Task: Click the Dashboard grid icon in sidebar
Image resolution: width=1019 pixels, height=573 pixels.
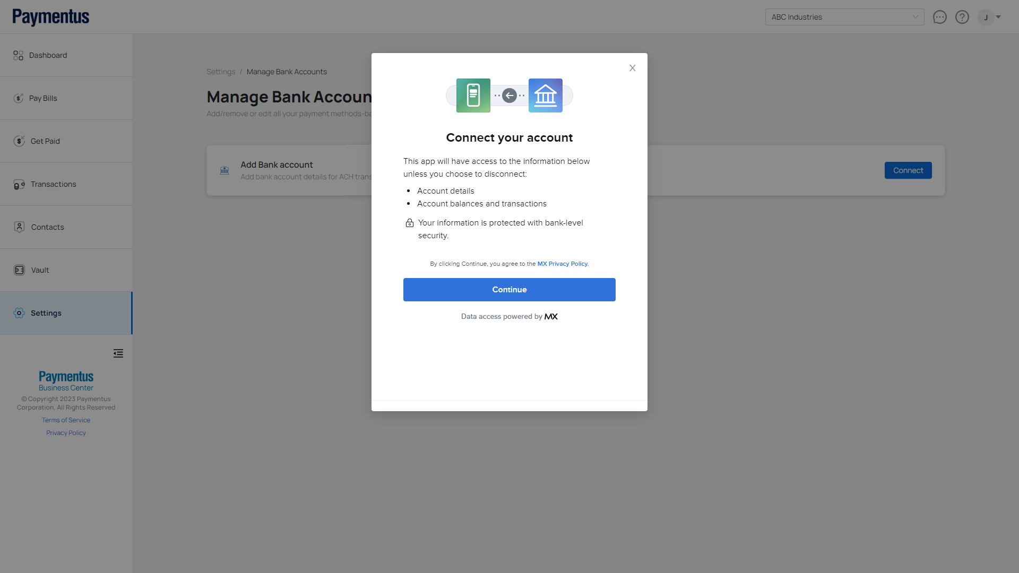Action: [19, 55]
